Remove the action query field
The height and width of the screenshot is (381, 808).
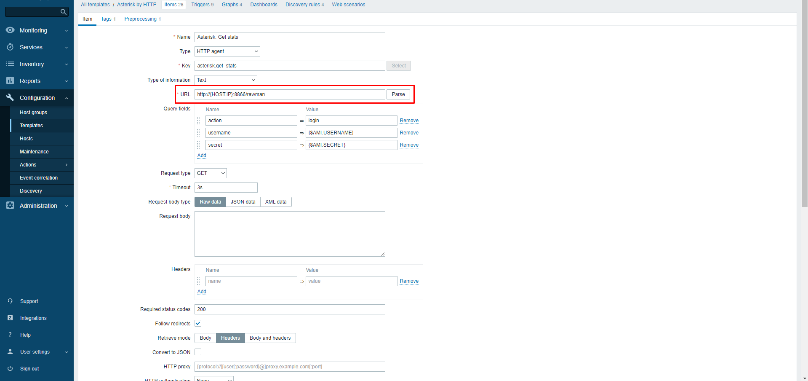click(x=409, y=121)
